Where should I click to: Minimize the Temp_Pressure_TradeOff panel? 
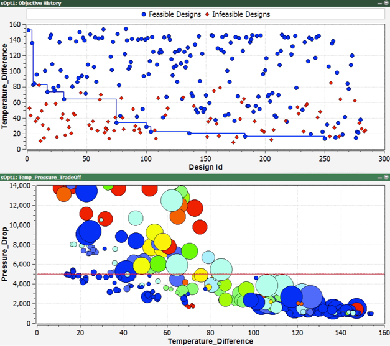click(378, 177)
